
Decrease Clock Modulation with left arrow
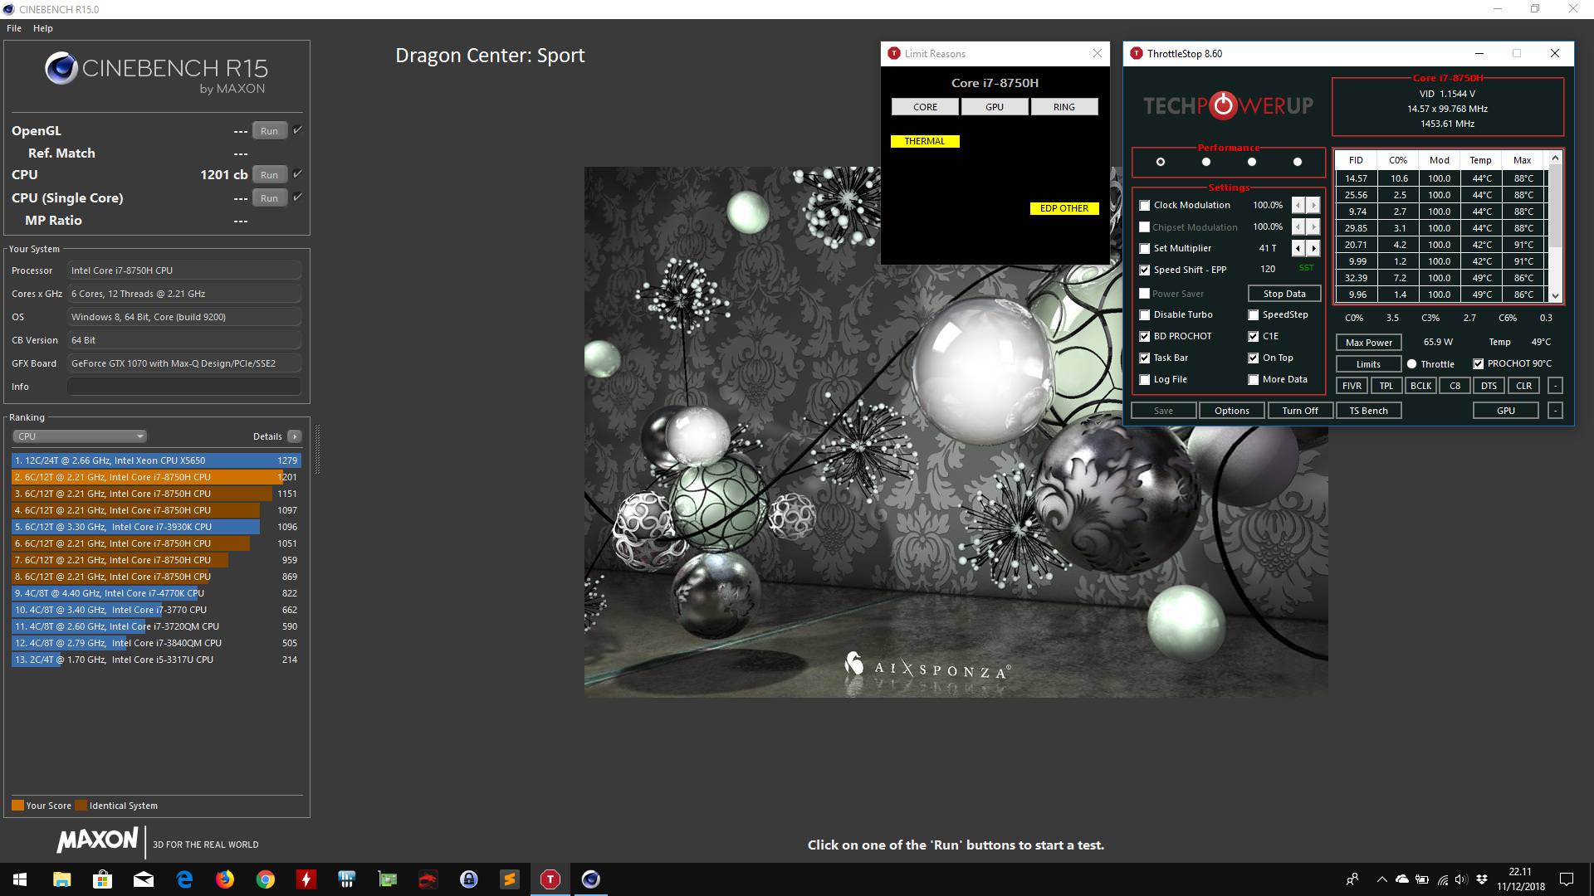tap(1298, 205)
